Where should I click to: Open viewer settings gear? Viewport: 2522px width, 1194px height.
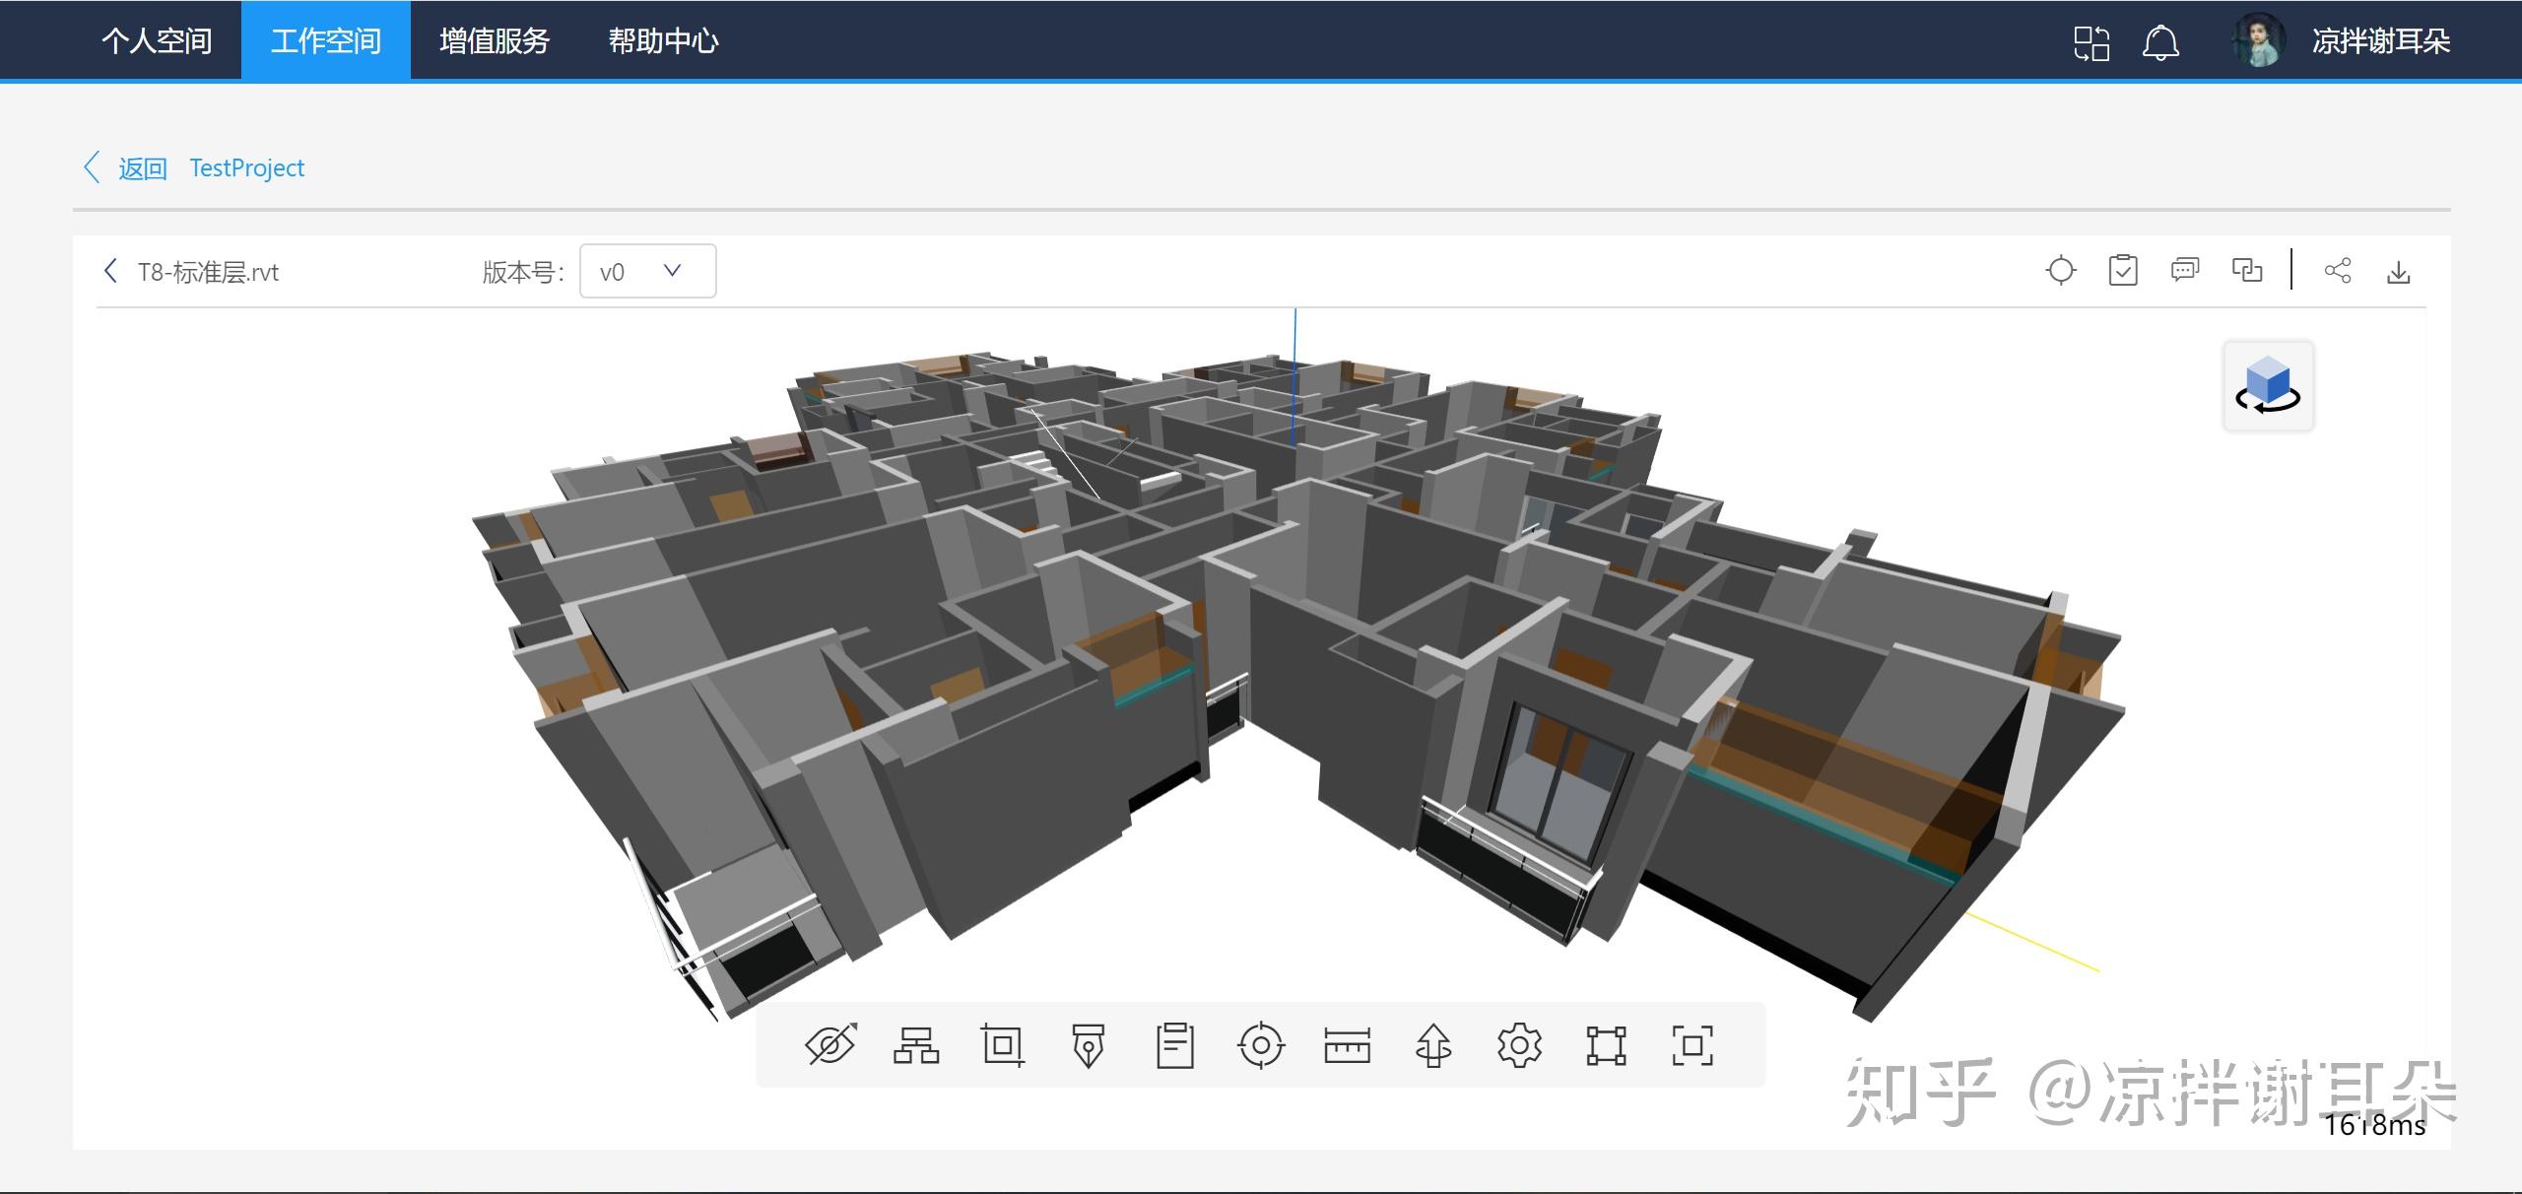[1519, 1045]
